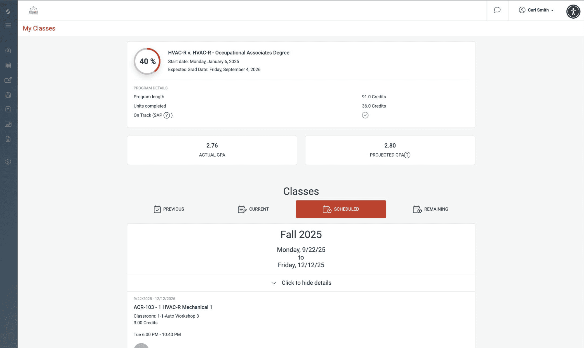Click the backpack icon in sidebar
584x348 pixels.
pyautogui.click(x=8, y=95)
